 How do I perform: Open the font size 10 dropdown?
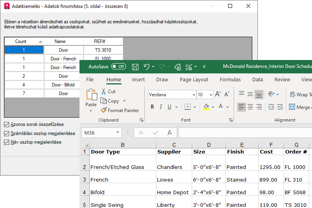coord(211,95)
